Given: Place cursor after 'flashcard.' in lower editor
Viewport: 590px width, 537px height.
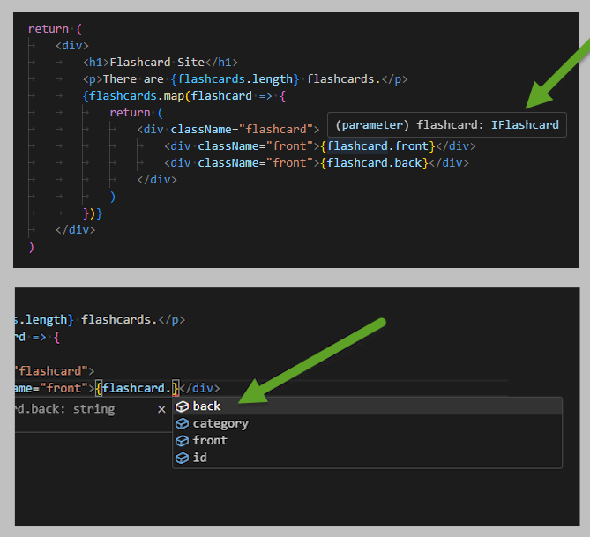Looking at the screenshot, I should pos(172,388).
